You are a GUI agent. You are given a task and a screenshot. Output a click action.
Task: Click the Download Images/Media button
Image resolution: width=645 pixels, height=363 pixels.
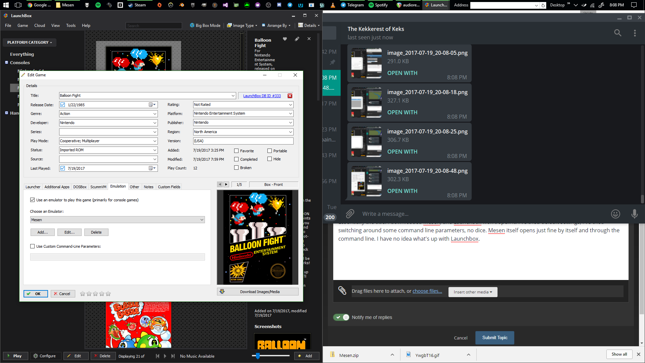point(258,292)
